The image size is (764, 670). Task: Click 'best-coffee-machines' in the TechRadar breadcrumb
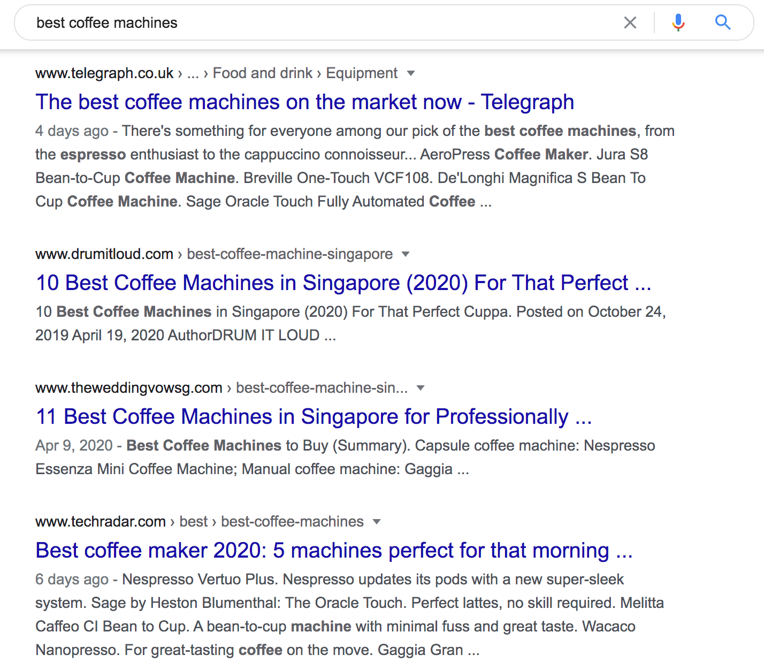(293, 522)
